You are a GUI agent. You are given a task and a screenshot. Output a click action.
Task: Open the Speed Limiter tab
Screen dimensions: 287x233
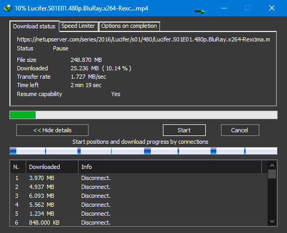pyautogui.click(x=78, y=26)
